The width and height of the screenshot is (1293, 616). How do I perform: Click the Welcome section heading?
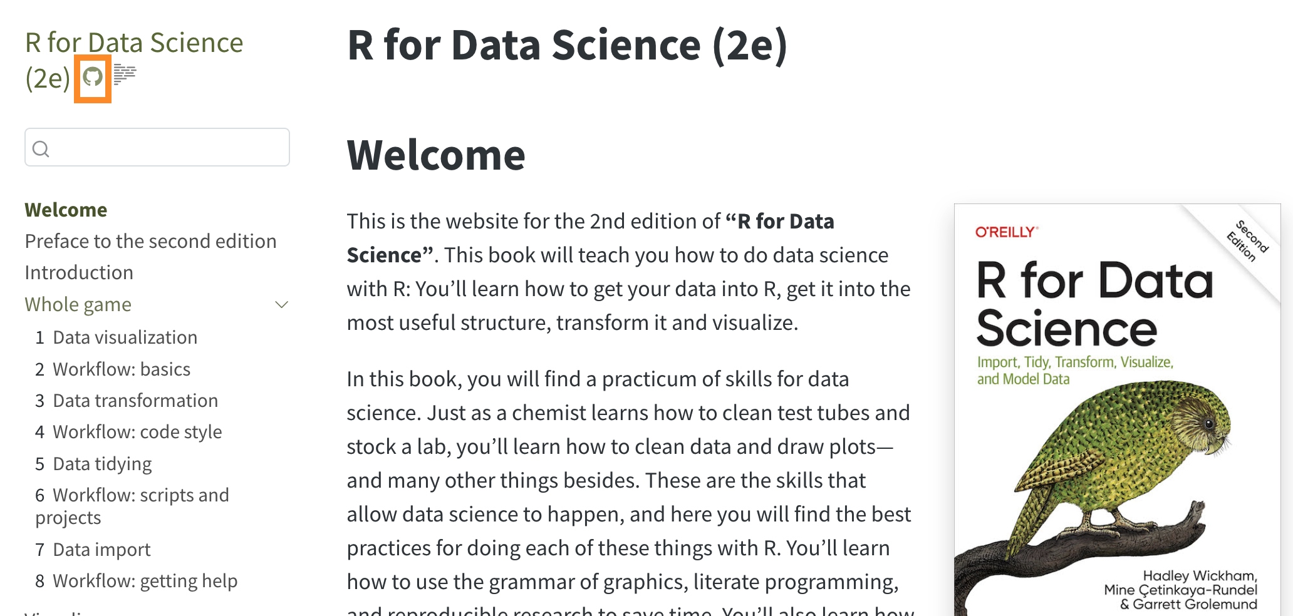point(436,155)
